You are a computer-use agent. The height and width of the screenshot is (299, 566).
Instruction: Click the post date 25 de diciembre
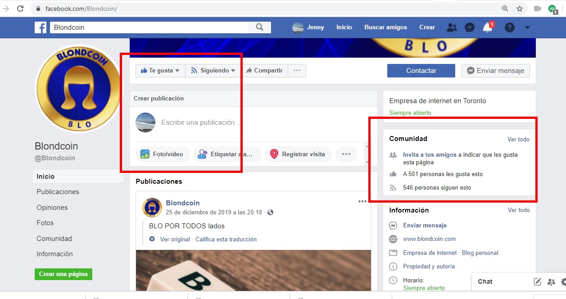click(x=214, y=212)
